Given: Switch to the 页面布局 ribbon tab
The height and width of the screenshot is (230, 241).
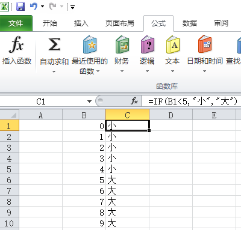Looking at the screenshot, I should [x=120, y=23].
